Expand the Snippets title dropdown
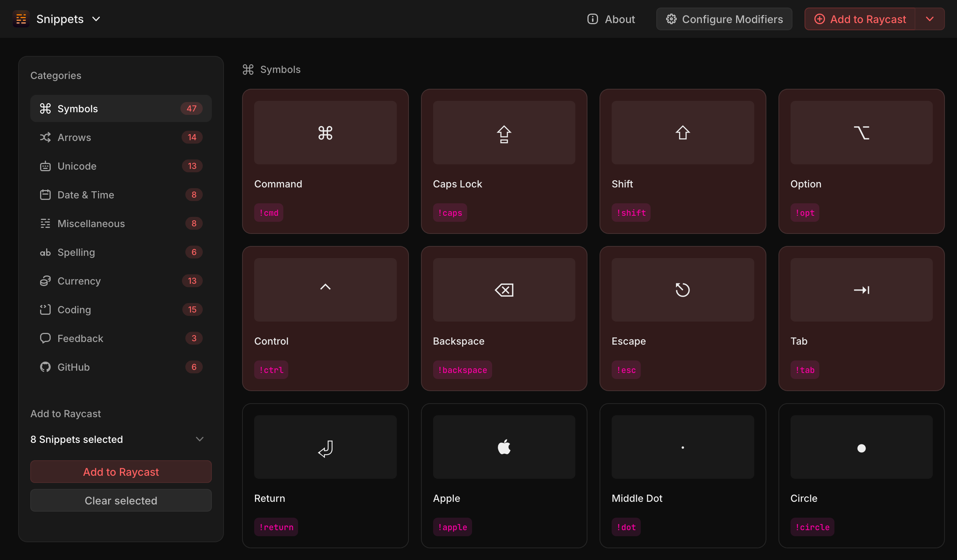The width and height of the screenshot is (957, 560). pyautogui.click(x=96, y=19)
